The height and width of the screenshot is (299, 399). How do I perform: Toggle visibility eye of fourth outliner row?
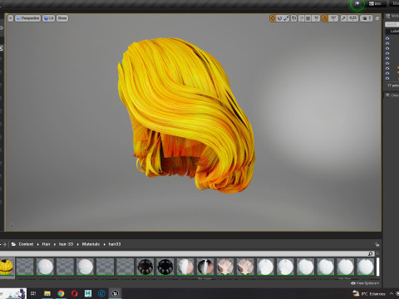click(x=387, y=53)
